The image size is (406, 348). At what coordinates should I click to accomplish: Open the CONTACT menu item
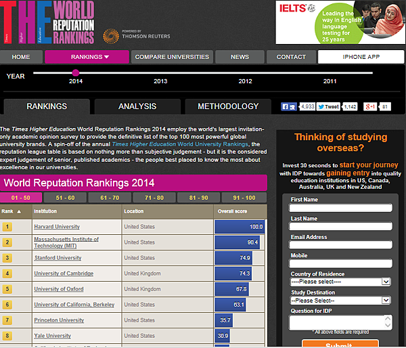pyautogui.click(x=291, y=57)
